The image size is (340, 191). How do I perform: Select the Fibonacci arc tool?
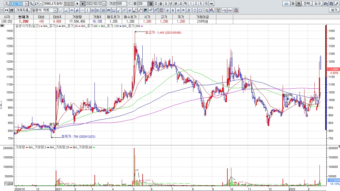tap(72, 10)
